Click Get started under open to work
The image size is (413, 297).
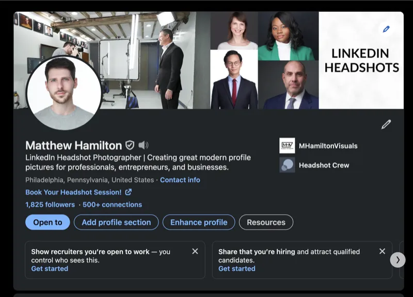coord(49,268)
